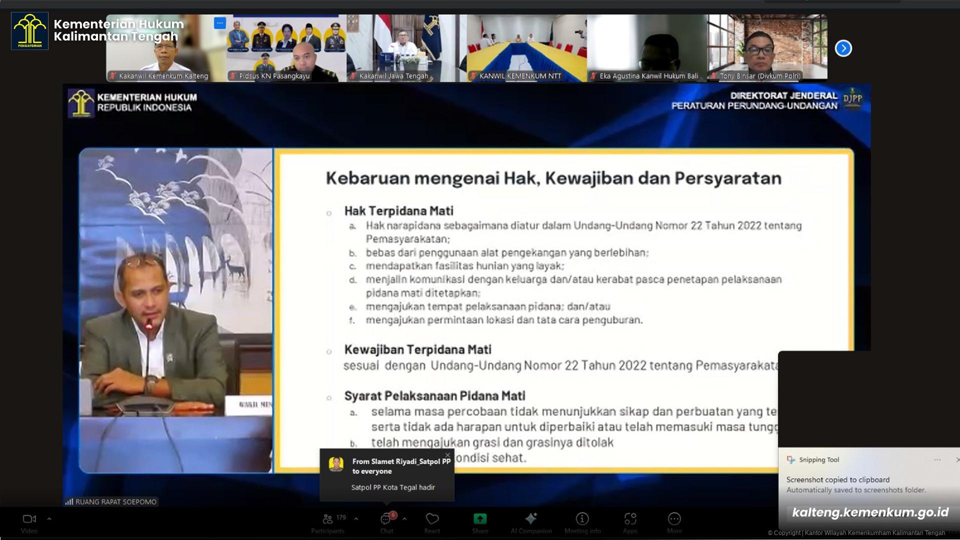The image size is (960, 540).
Task: Open the Chat icon with unread badge
Action: click(386, 519)
